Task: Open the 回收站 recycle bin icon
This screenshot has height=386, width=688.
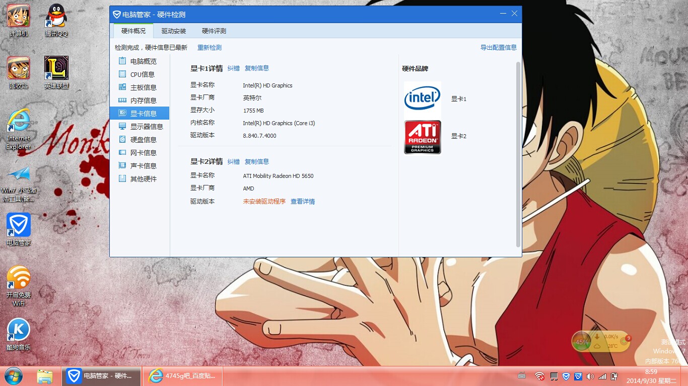Action: point(19,73)
